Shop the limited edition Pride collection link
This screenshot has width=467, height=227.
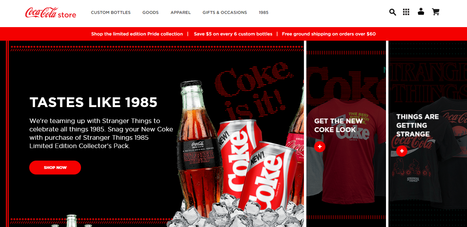click(x=137, y=34)
